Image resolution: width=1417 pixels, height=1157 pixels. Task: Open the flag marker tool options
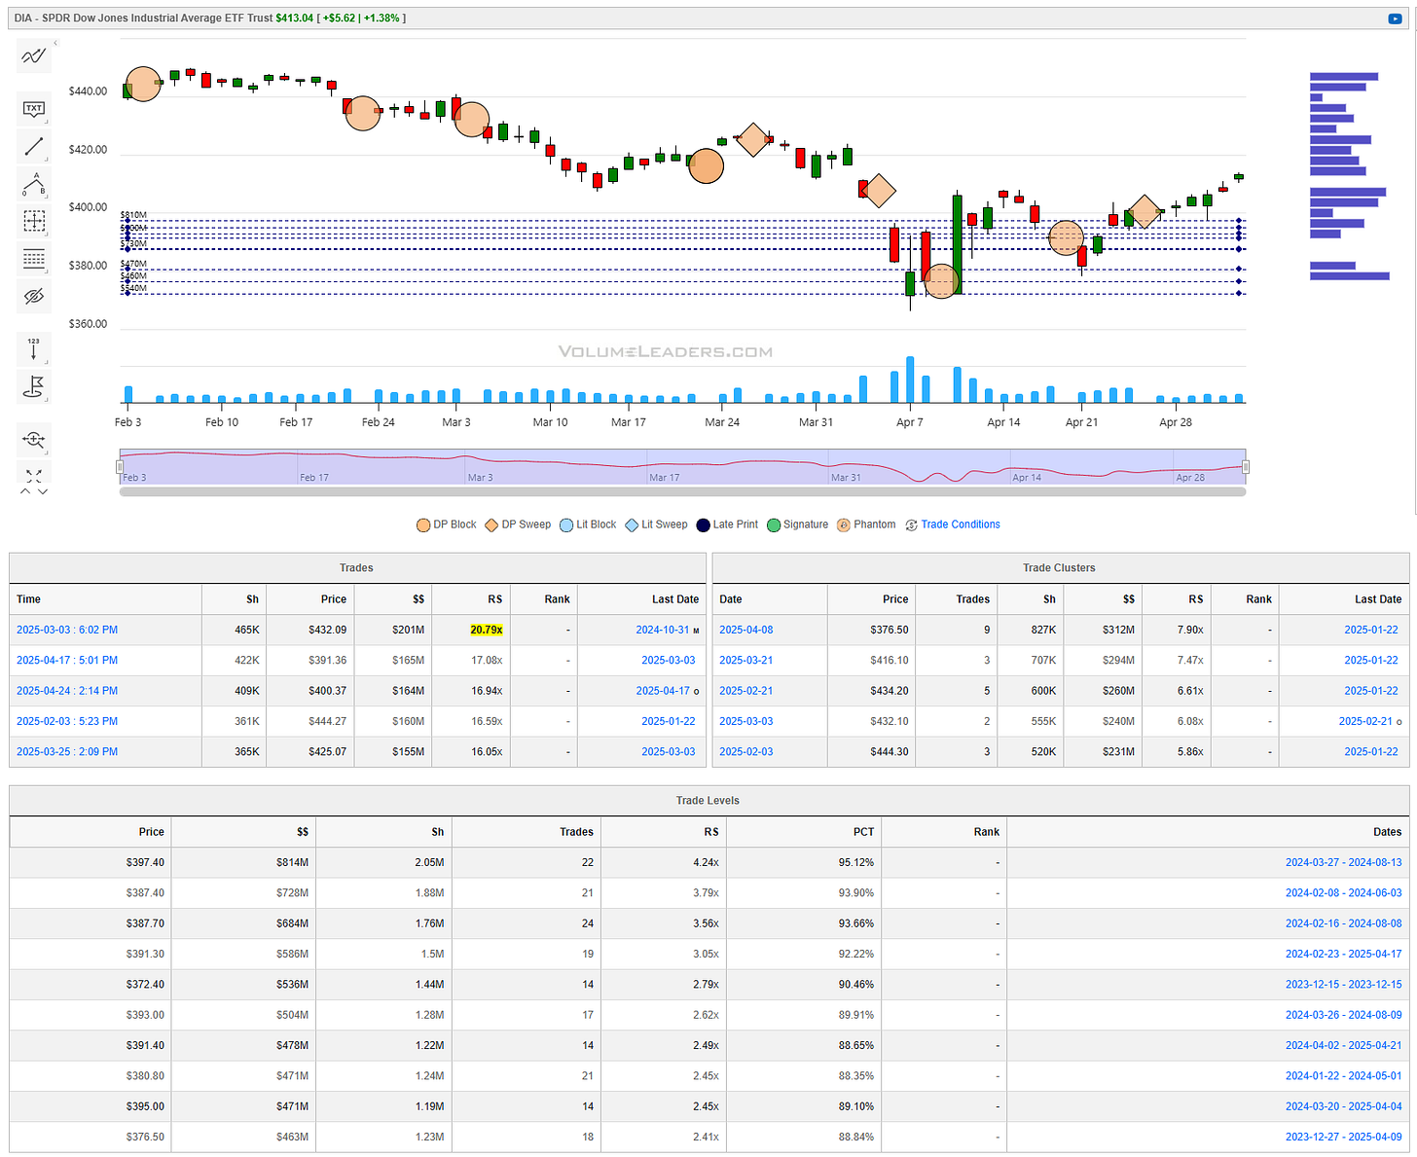tap(34, 386)
